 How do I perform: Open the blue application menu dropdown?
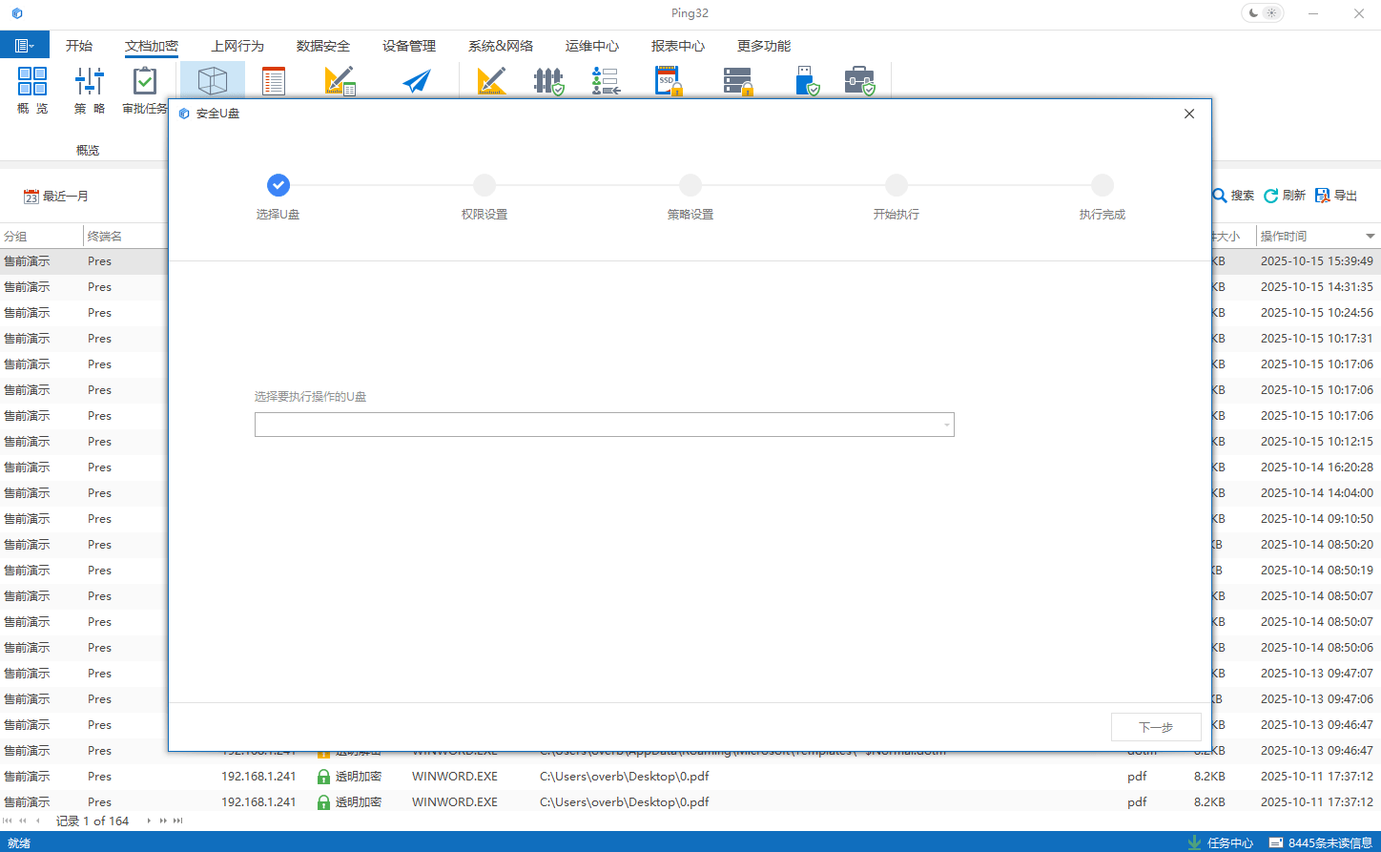click(25, 46)
